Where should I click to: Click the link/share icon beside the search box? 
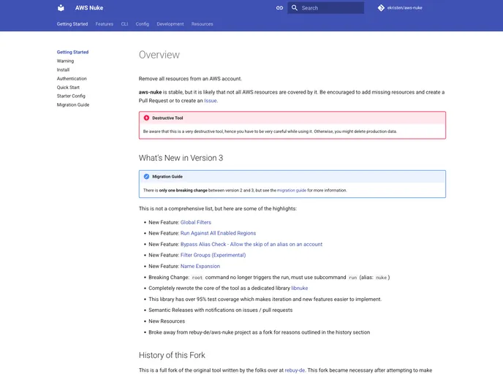pyautogui.click(x=279, y=8)
